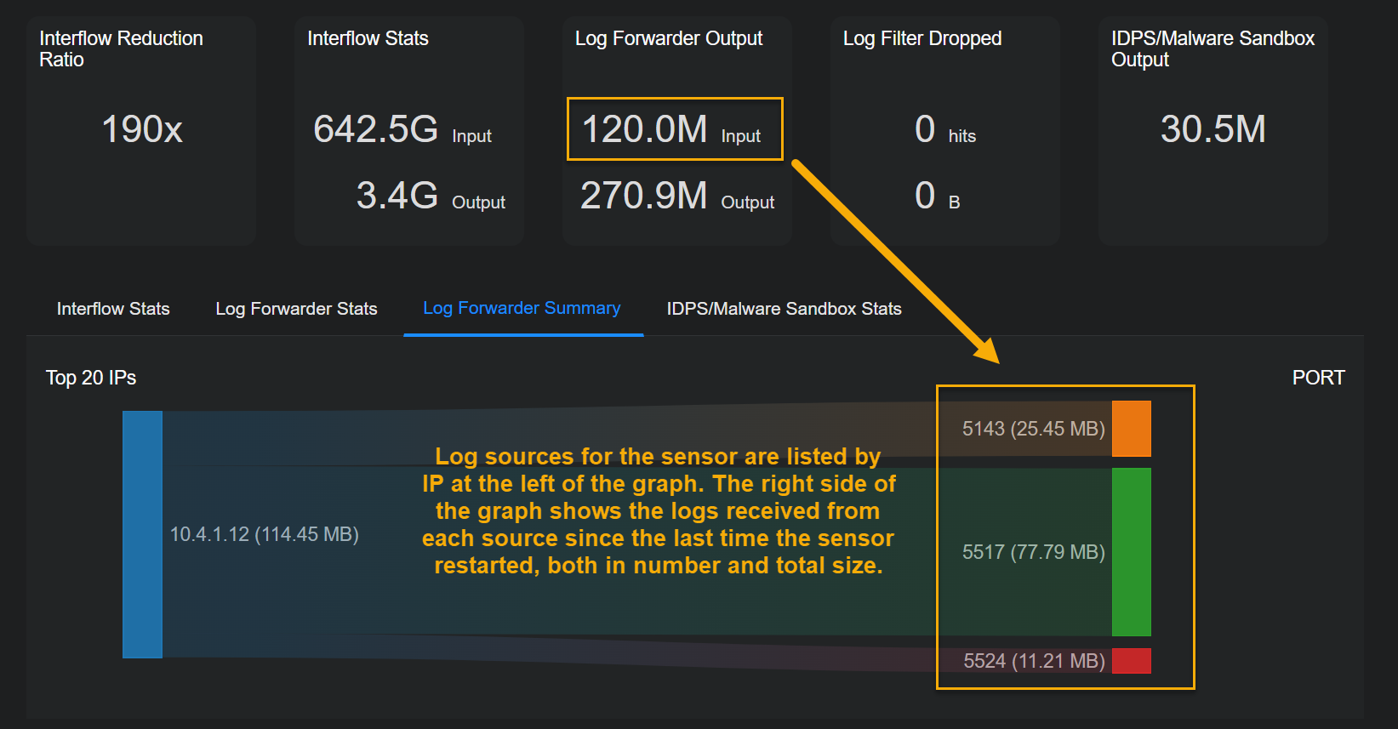Click the highlighted 120.0M Input value
1398x729 pixels.
pos(645,129)
